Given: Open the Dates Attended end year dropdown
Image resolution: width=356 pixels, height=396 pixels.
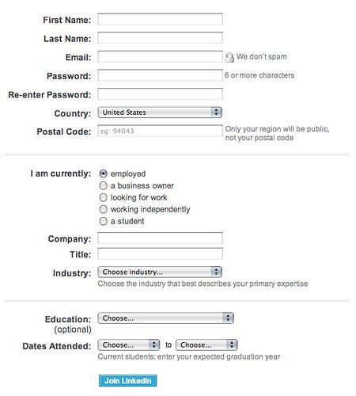Looking at the screenshot, I should (206, 345).
